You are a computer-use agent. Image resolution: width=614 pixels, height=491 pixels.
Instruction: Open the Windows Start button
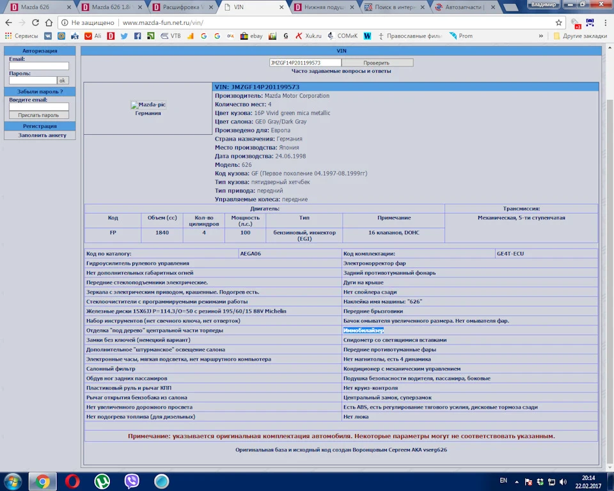(12, 481)
